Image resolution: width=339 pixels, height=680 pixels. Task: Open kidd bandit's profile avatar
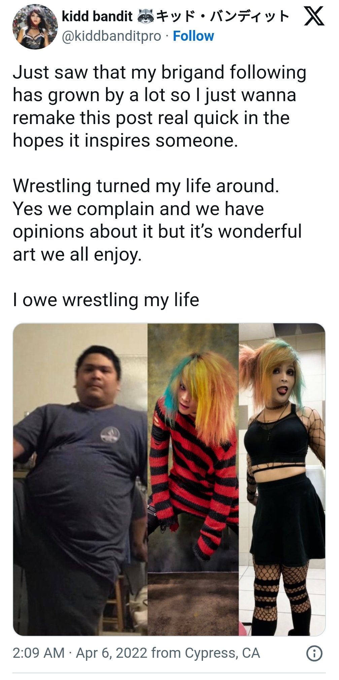pos(35,27)
